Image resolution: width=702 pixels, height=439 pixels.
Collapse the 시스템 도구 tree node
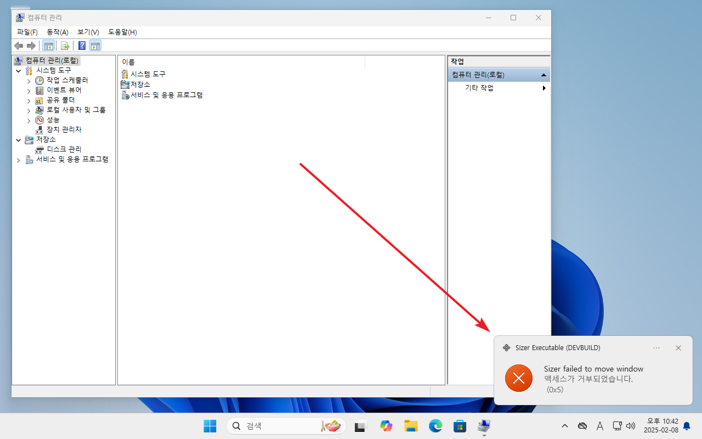[x=18, y=70]
